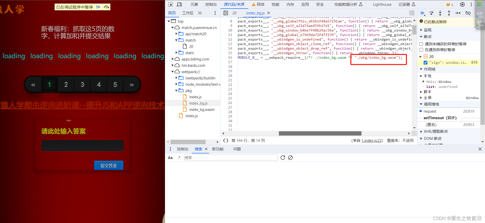485x223 pixels.
Task: Open the 新功能 drawer tab
Action: point(218,149)
